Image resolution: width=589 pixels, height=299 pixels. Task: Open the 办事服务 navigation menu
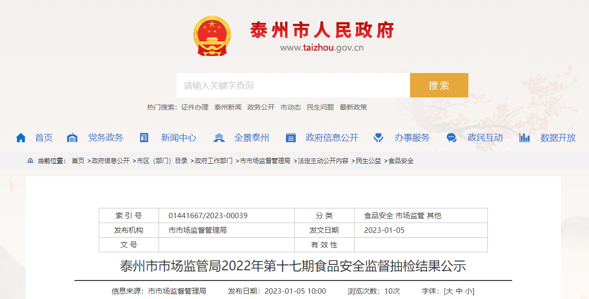pos(412,138)
